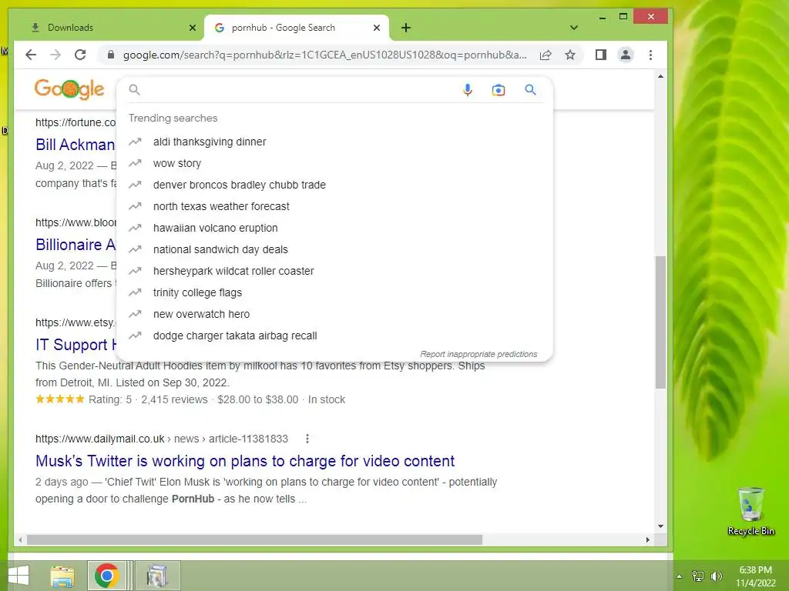Click the lock icon in address bar
Screen dimensions: 789x591
(111, 55)
